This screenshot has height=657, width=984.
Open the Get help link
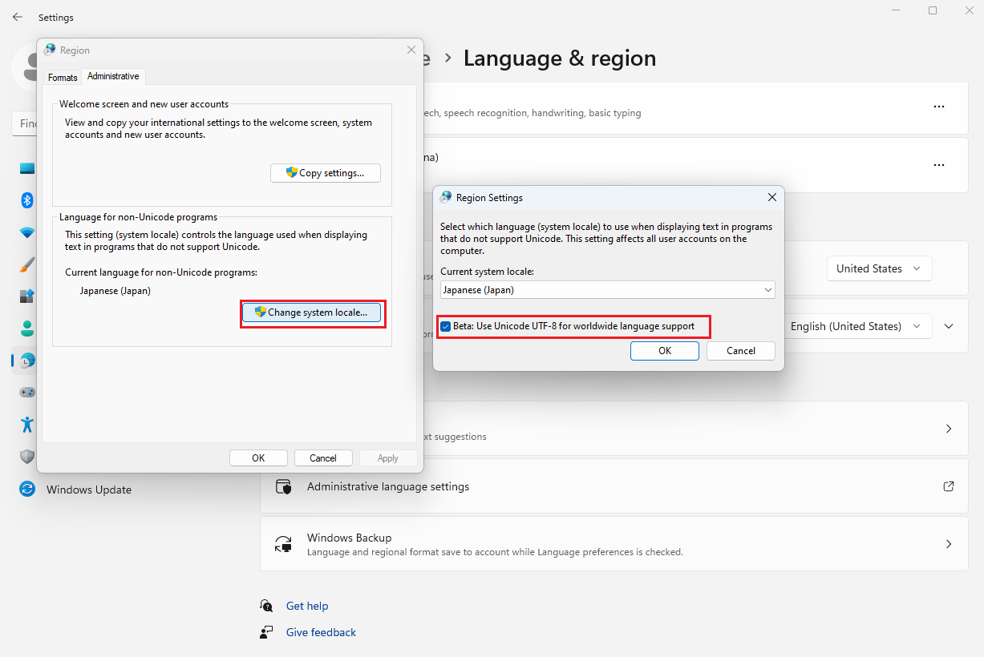307,606
